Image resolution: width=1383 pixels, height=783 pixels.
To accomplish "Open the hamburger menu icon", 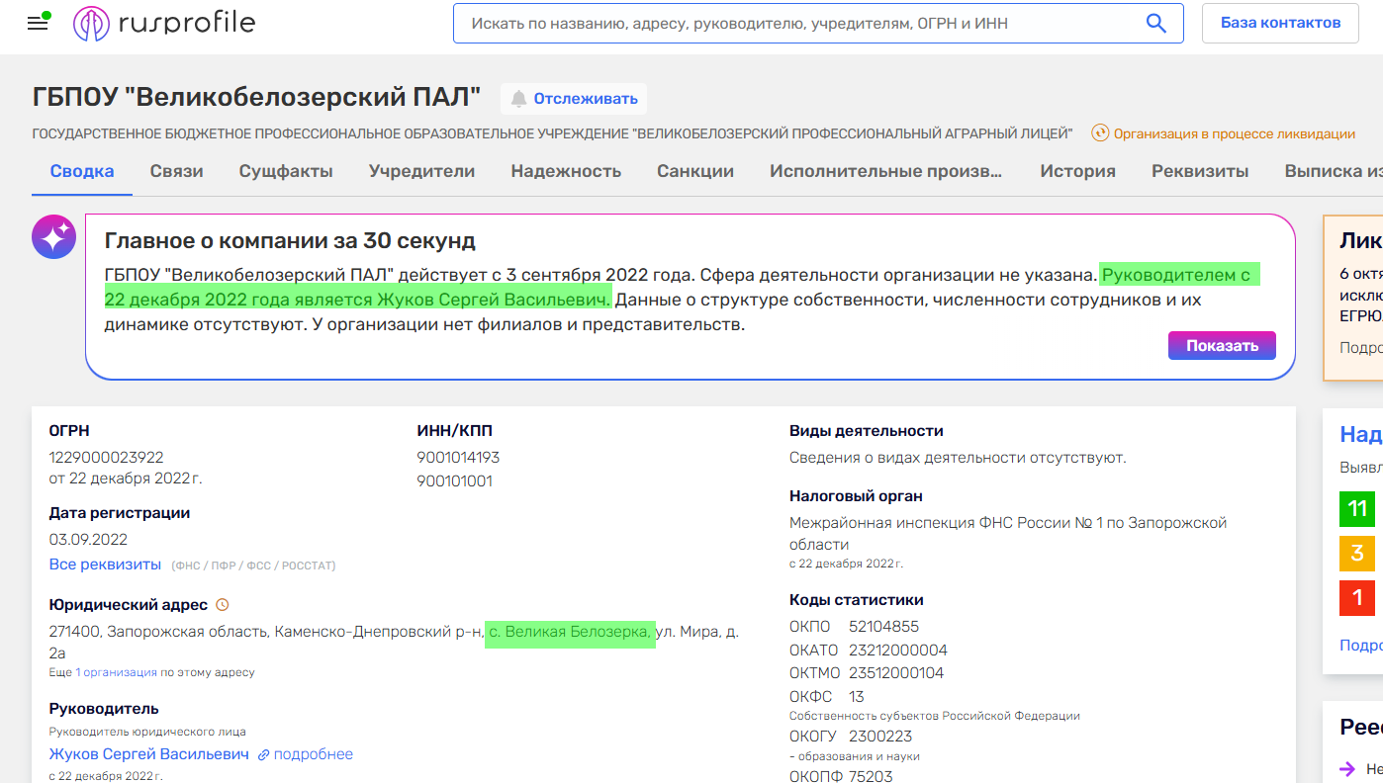I will coord(38,23).
